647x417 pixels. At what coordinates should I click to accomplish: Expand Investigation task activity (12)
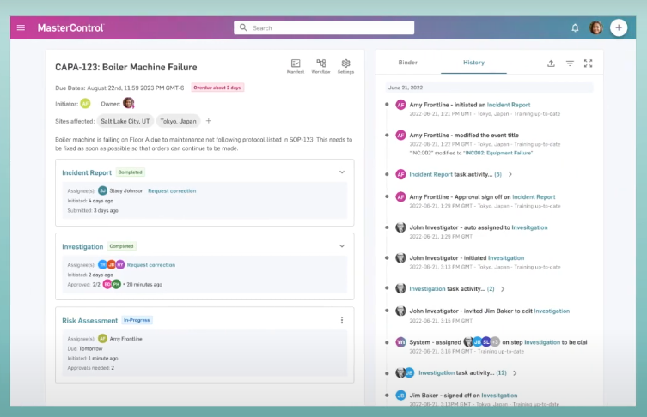(515, 373)
